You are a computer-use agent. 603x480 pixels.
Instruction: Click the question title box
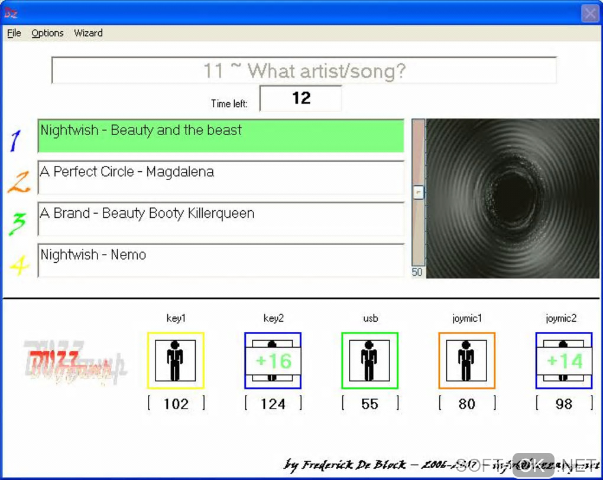pyautogui.click(x=304, y=70)
